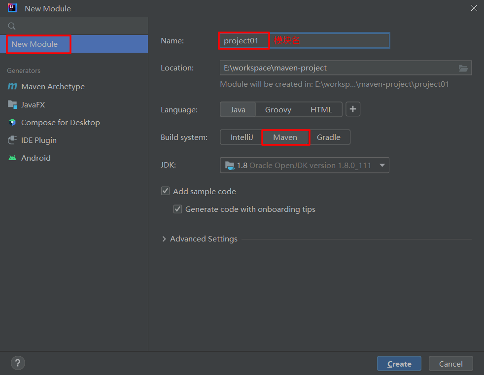
Task: Select HTML as the language
Action: coord(321,109)
